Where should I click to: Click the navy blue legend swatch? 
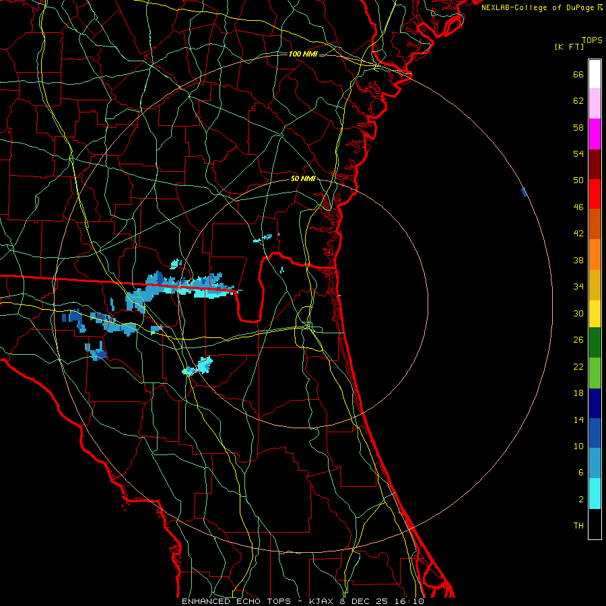point(595,403)
